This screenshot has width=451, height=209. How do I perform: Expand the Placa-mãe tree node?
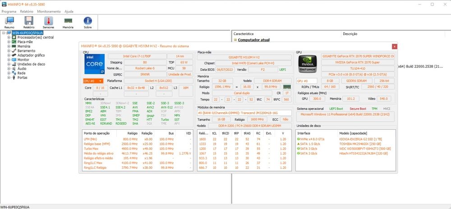pyautogui.click(x=9, y=41)
